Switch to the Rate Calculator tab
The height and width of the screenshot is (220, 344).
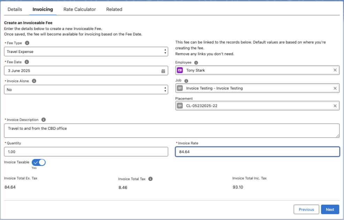click(x=79, y=9)
